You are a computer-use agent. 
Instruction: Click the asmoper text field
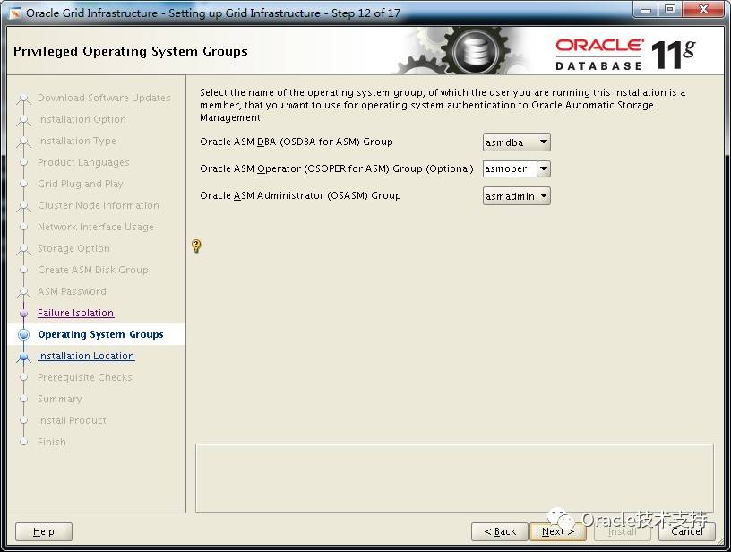(510, 168)
